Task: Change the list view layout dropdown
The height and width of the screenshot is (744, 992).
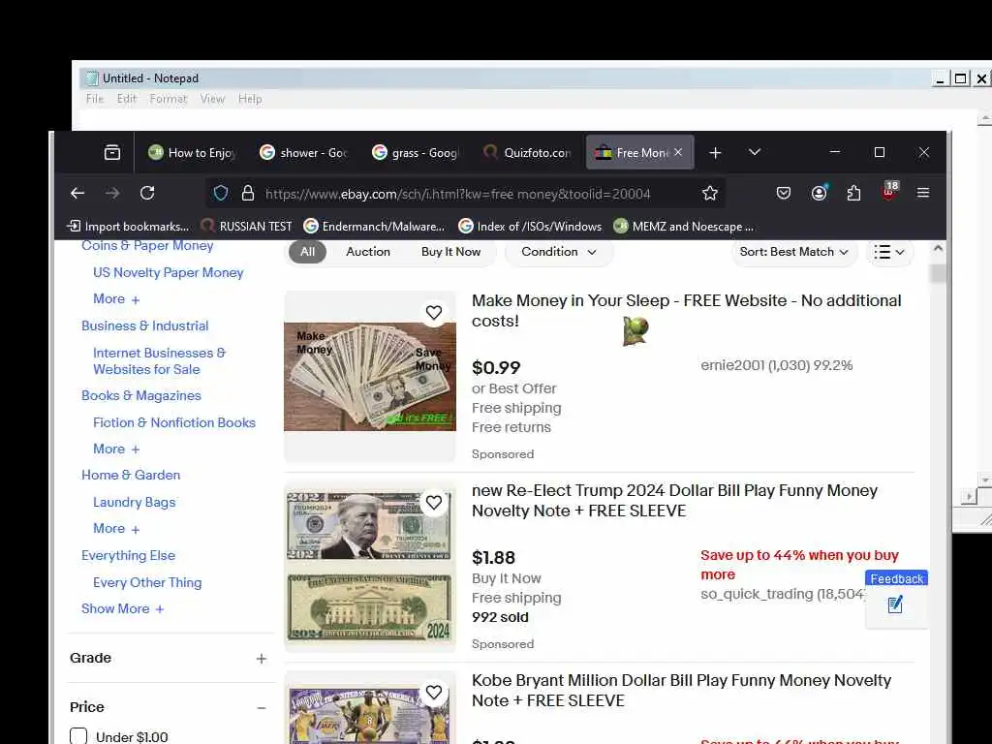Action: pos(889,252)
